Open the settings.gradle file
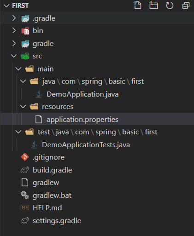 57,221
